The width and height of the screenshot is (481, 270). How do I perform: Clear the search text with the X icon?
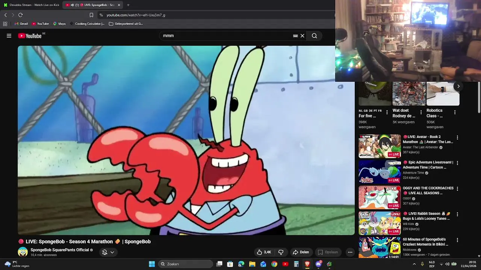[302, 36]
